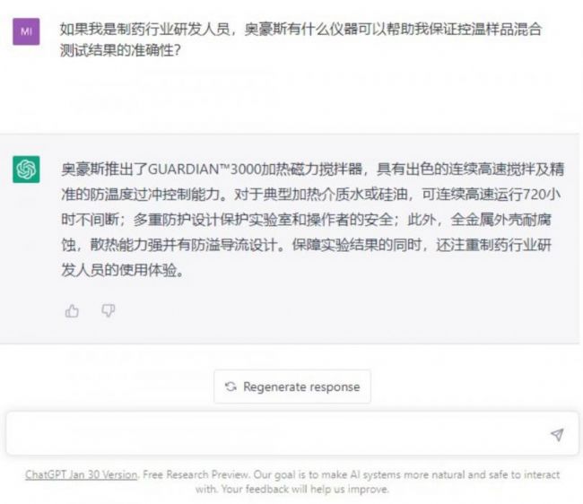Open the ChatGPT Jan 30 Version link
Screen dimensions: 583x504
tap(81, 474)
